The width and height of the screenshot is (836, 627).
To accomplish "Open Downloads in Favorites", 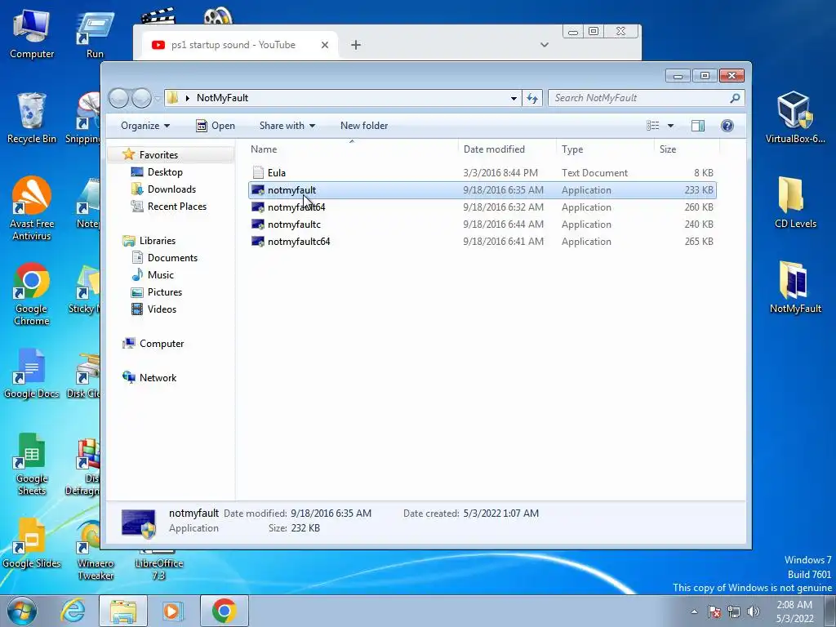I will [x=163, y=189].
